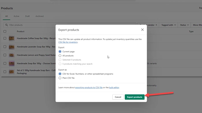Check the Set of 3 Soap Bars row
This screenshot has height=113, width=202.
coord(5,72)
